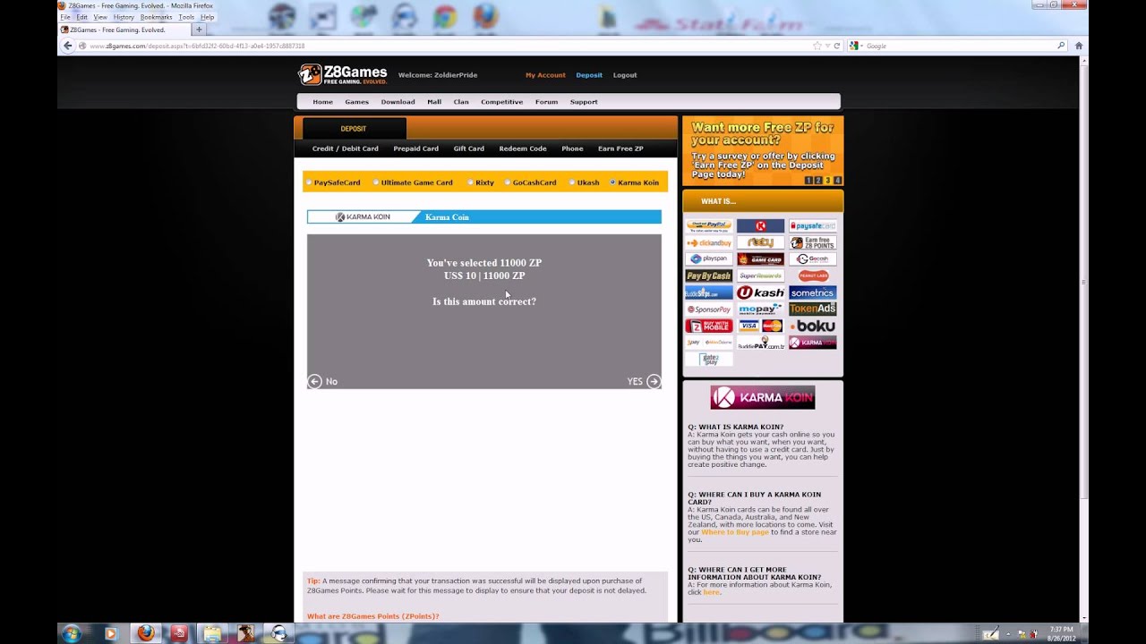Click the sometrics logo

[x=813, y=292]
